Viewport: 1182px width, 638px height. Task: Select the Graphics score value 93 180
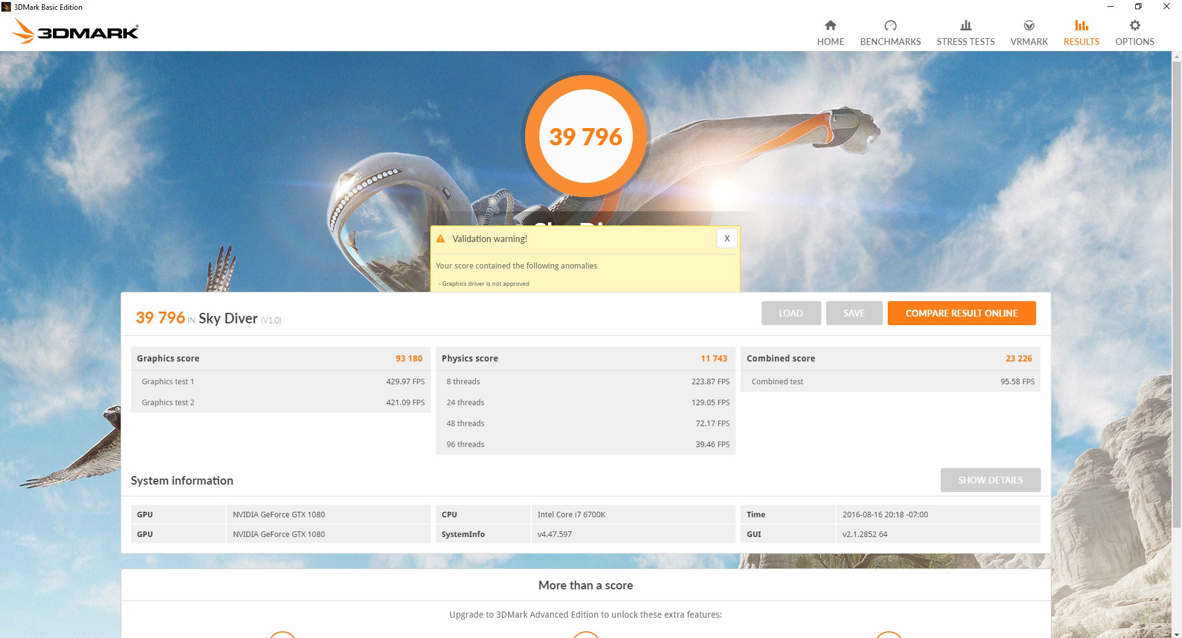point(409,358)
